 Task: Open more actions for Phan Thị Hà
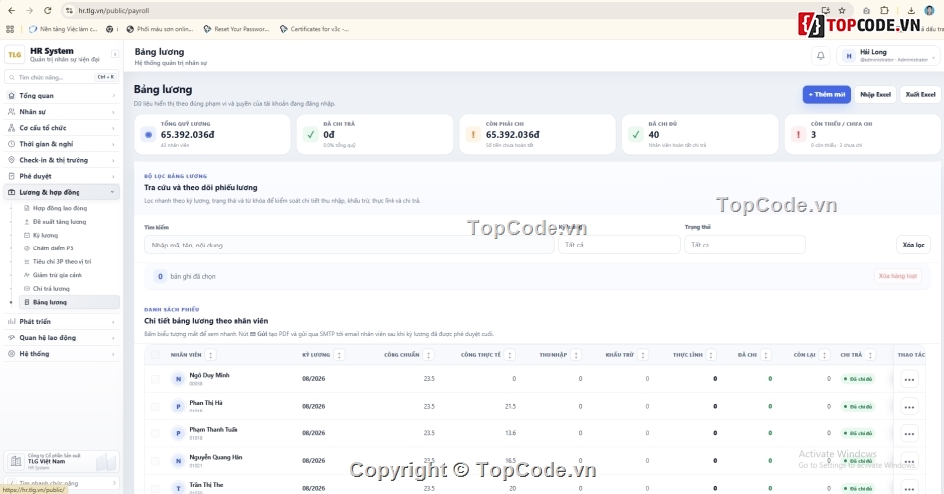909,407
